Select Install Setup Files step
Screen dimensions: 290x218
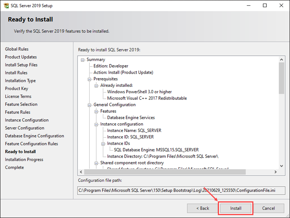(x=21, y=65)
